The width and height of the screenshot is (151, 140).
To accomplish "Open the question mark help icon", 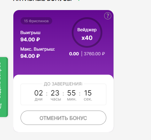I will pyautogui.click(x=108, y=16).
